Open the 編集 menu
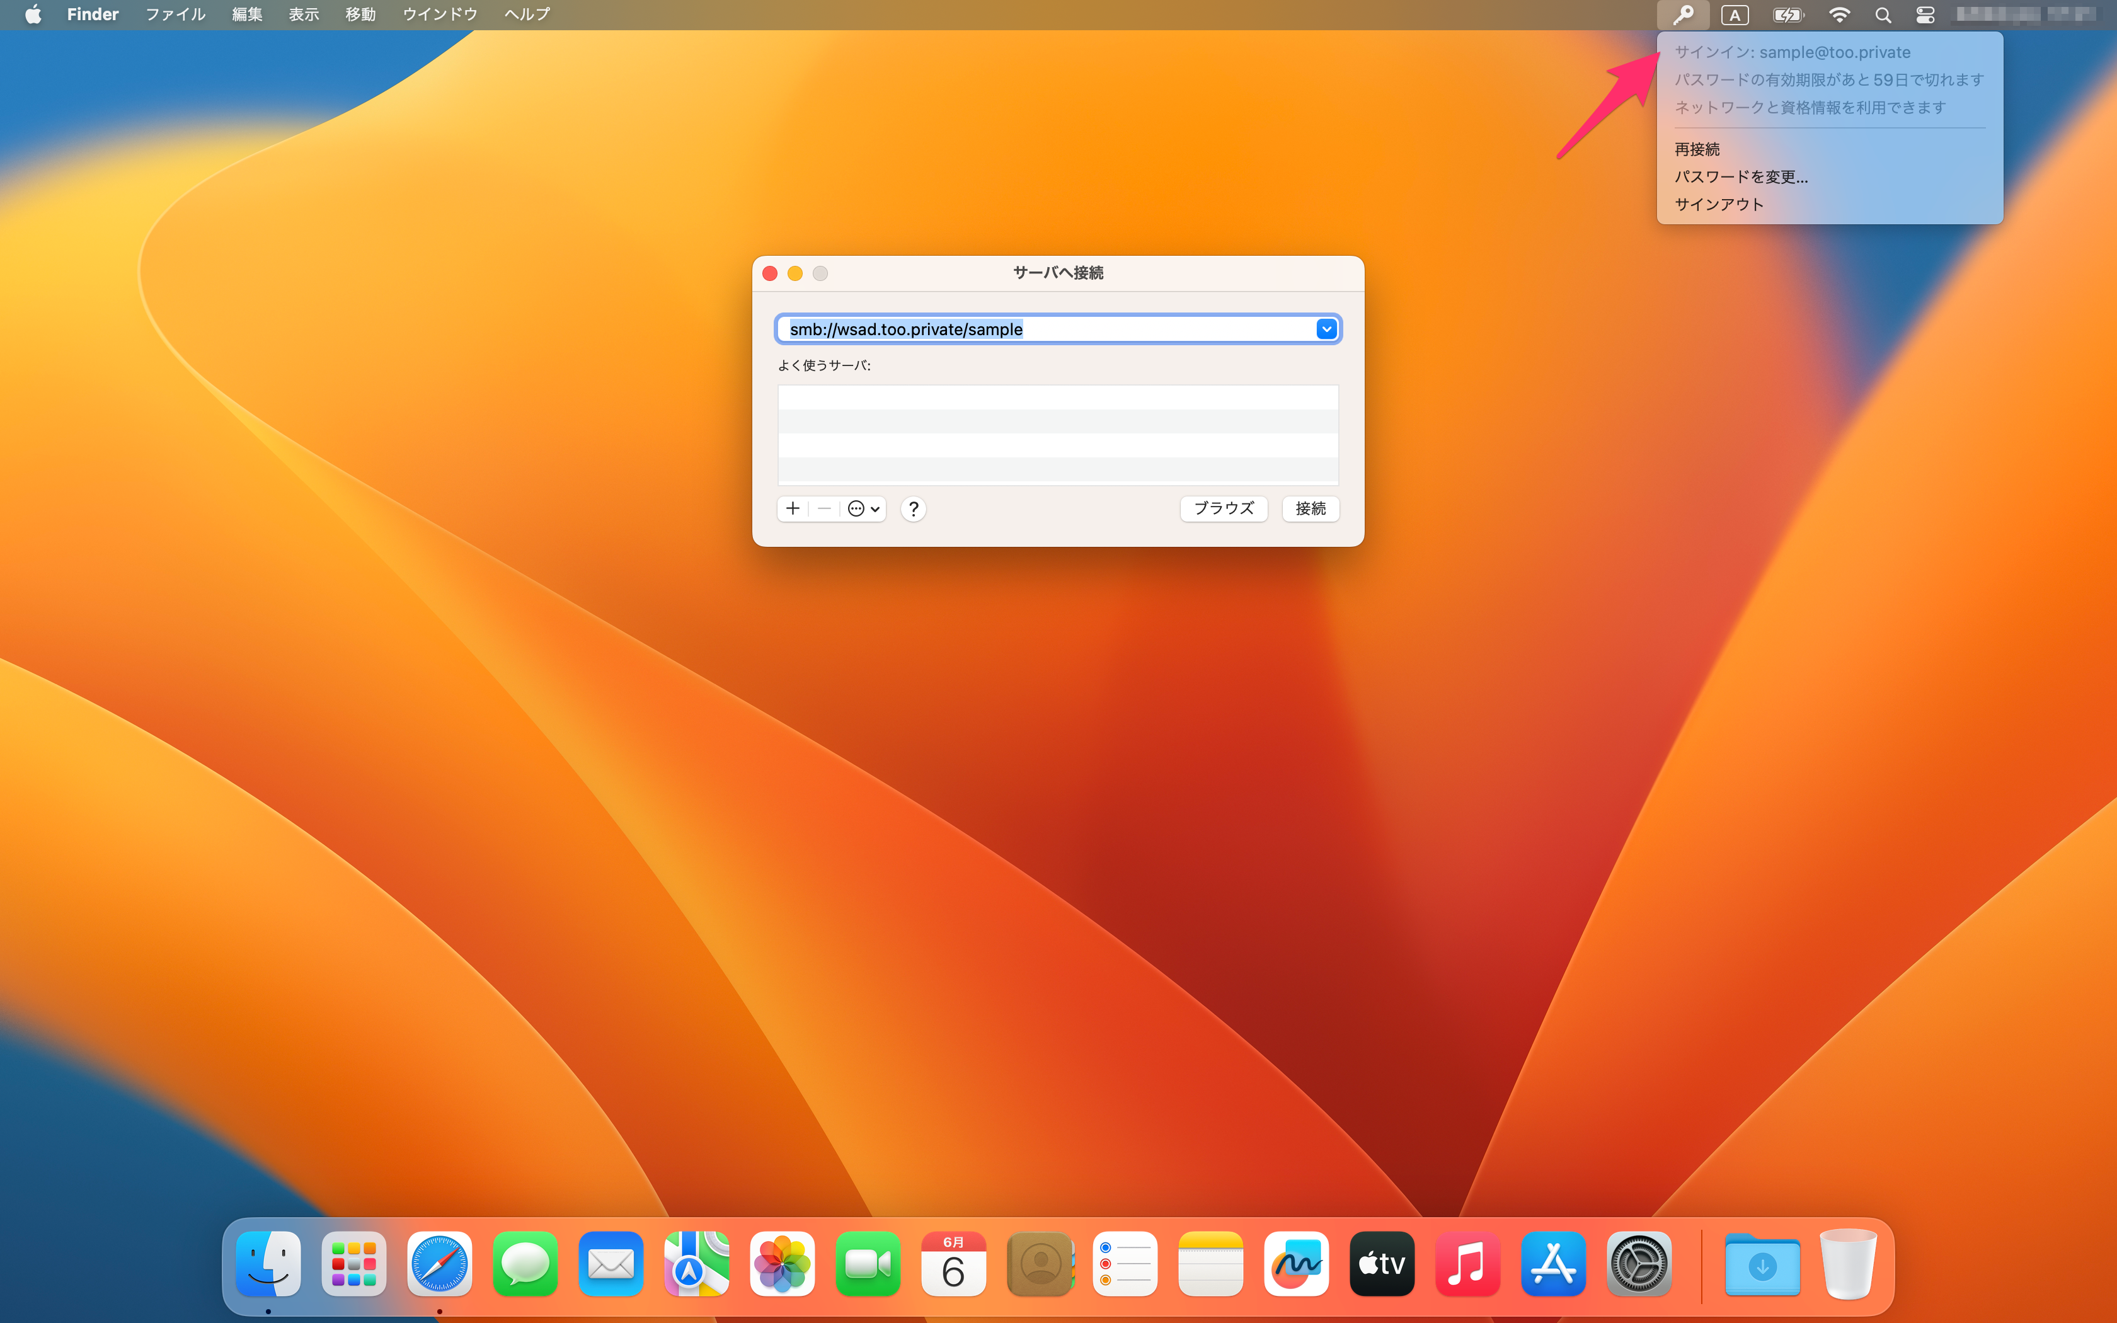Screen dimensions: 2117x1323 pyautogui.click(x=247, y=14)
